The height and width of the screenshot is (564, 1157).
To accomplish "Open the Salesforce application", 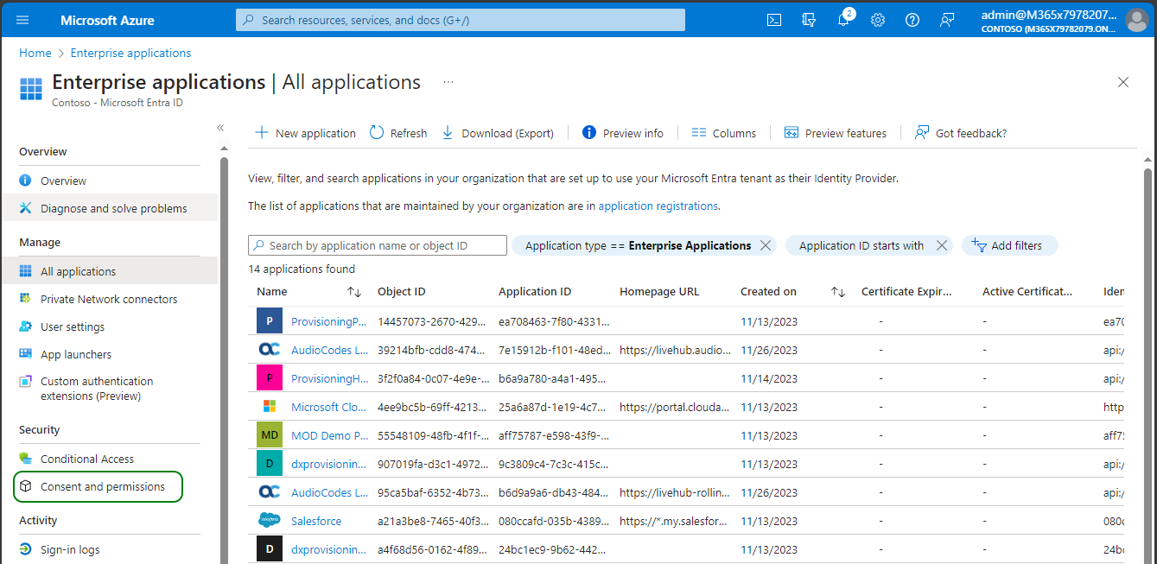I will [x=316, y=521].
